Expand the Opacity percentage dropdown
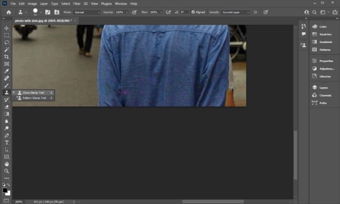 (127, 12)
